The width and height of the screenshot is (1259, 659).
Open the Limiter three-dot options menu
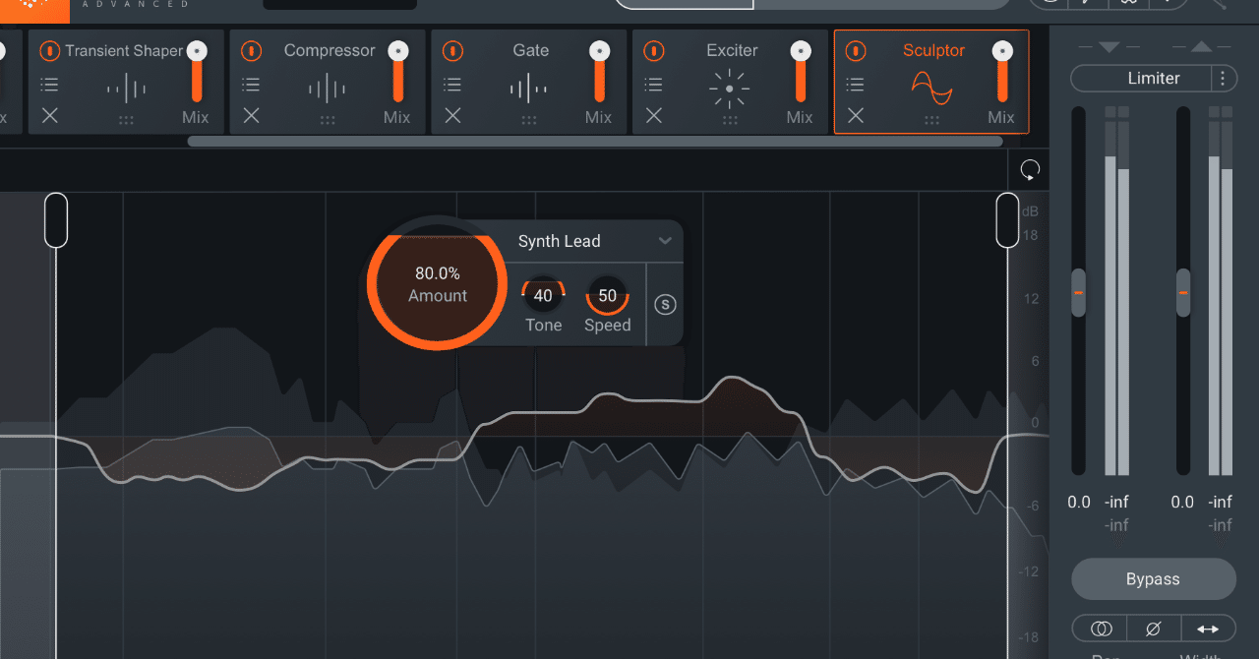(1223, 79)
